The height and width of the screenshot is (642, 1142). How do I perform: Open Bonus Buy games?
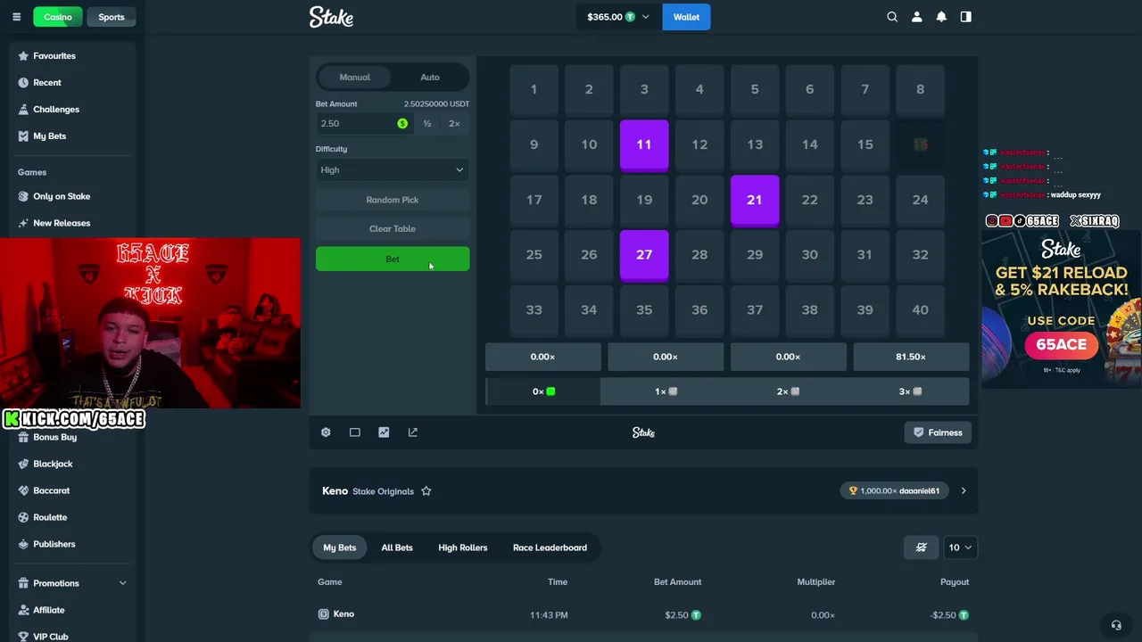55,437
